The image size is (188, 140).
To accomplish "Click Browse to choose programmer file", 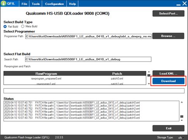I will 168,36.
